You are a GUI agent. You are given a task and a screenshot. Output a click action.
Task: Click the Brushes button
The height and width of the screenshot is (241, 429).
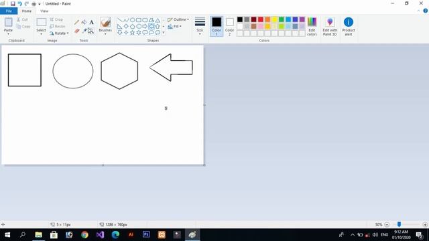[105, 24]
